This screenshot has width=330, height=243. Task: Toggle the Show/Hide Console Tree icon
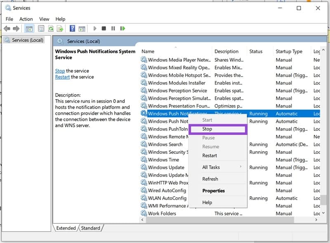29,28
